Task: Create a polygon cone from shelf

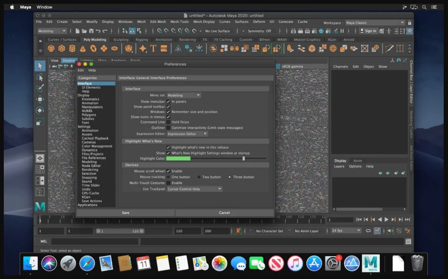Action: pyautogui.click(x=83, y=49)
